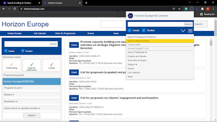Screen dimensions: 217x135
Task: Click the results list scrollbar thumb
Action: coord(211,43)
